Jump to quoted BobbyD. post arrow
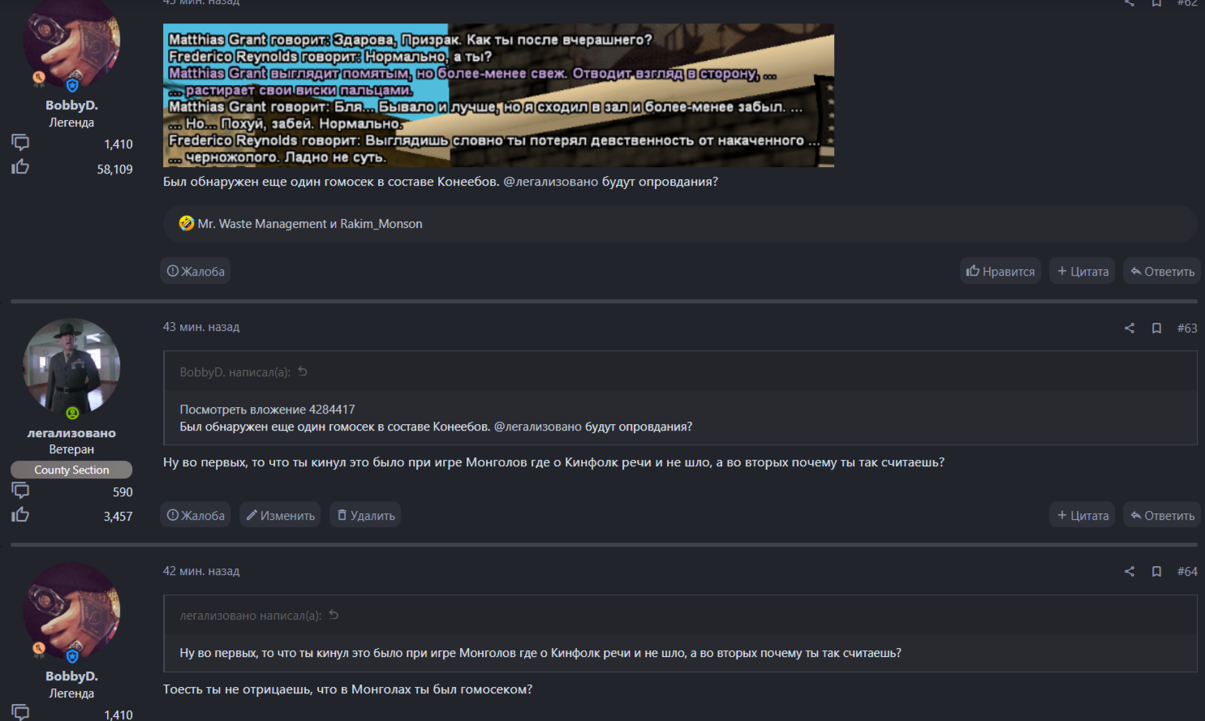This screenshot has height=721, width=1205. click(x=303, y=371)
